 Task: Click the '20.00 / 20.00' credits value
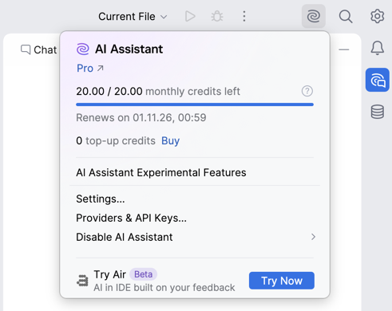point(109,91)
